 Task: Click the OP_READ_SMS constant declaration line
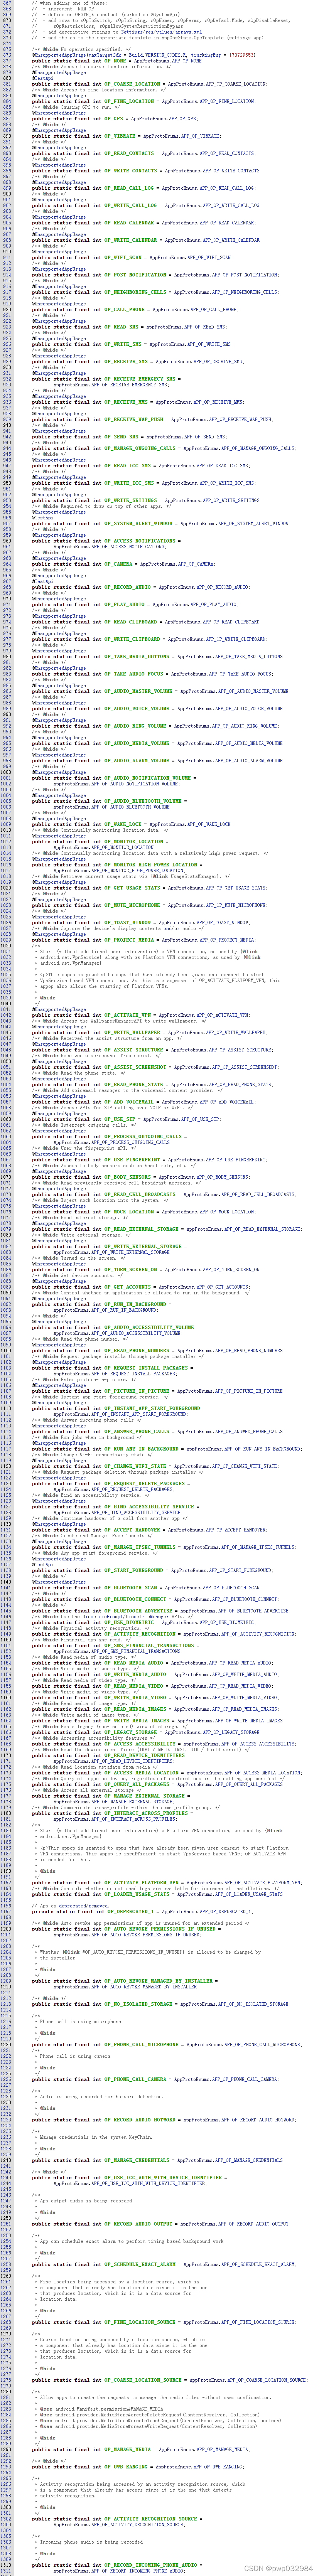[129, 327]
